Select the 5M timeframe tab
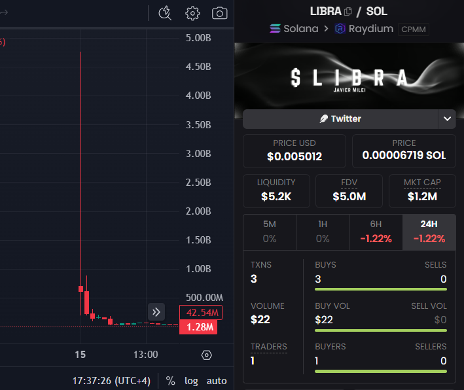The height and width of the screenshot is (390, 464). coord(270,232)
